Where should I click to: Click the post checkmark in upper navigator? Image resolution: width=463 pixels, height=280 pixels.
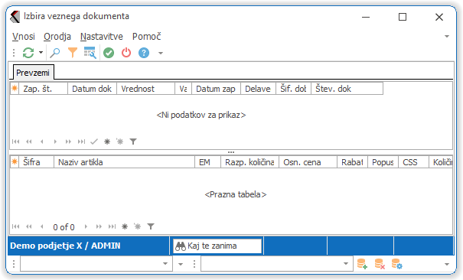coord(94,142)
